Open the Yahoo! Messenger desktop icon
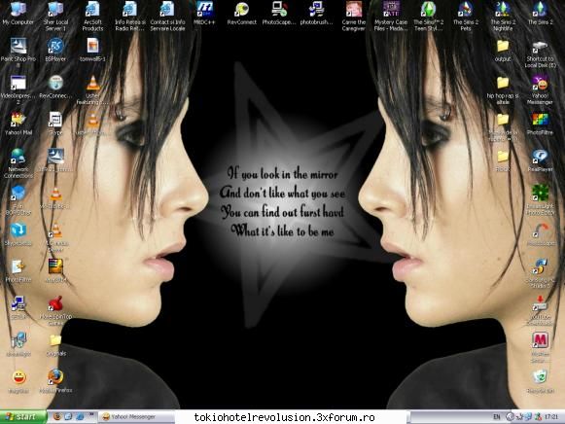565x424 pixels. tap(540, 90)
